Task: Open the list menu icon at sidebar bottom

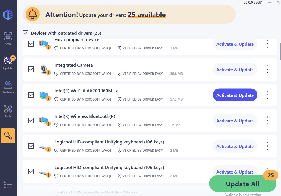Action: [x=8, y=184]
